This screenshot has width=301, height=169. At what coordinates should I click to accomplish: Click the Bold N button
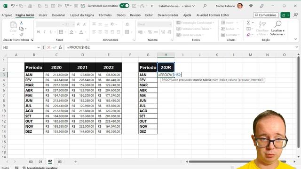tap(39, 32)
